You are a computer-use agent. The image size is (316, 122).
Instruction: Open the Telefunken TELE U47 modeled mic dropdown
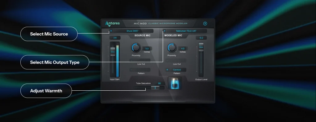(x=185, y=31)
